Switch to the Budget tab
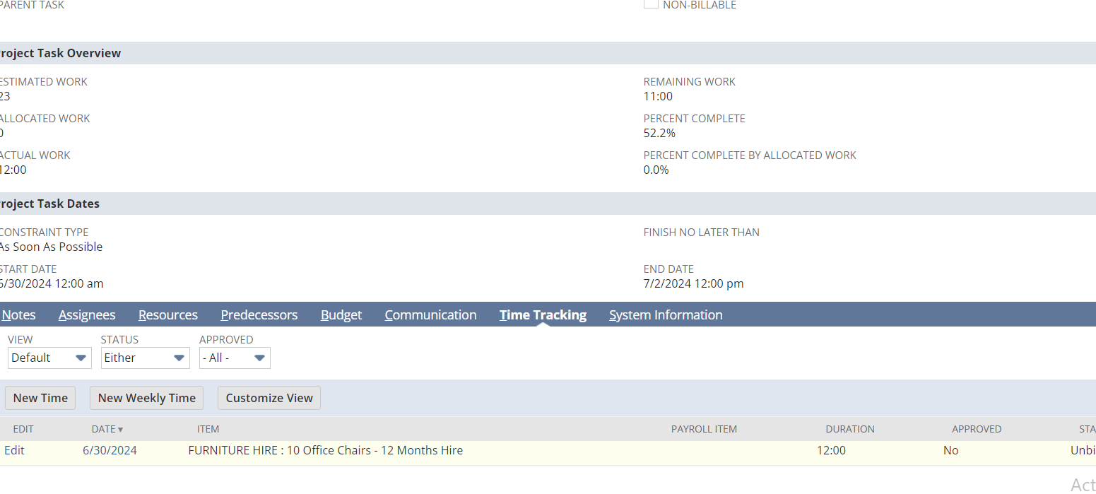The image size is (1096, 494). point(341,315)
